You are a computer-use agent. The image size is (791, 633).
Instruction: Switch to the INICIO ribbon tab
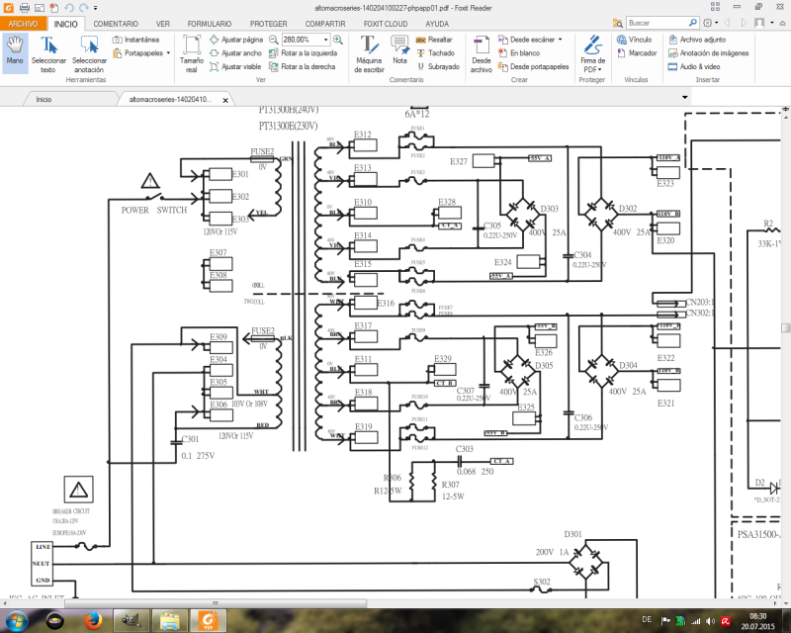(66, 24)
